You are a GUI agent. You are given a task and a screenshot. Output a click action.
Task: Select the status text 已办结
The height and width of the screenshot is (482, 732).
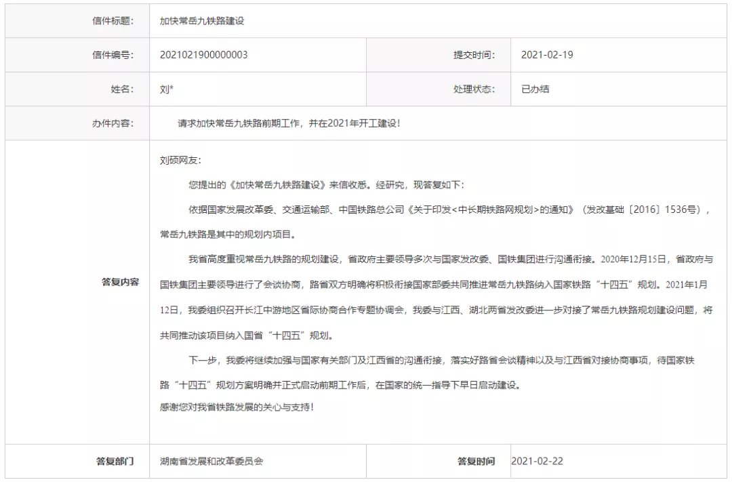tap(535, 89)
